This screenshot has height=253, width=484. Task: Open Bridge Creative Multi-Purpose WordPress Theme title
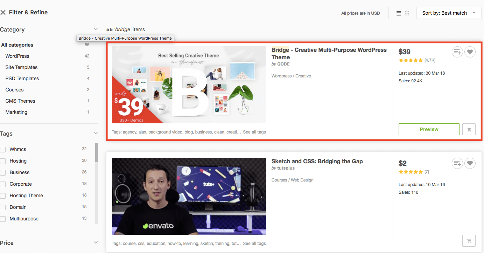coord(329,54)
